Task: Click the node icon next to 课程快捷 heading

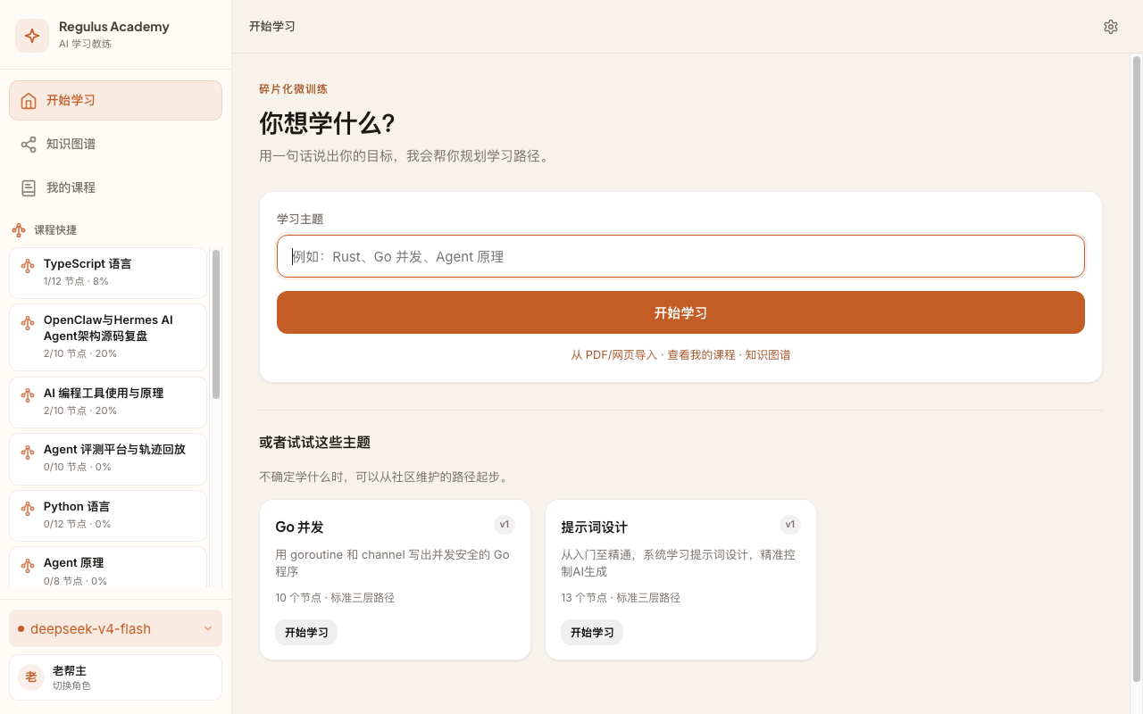Action: point(19,230)
